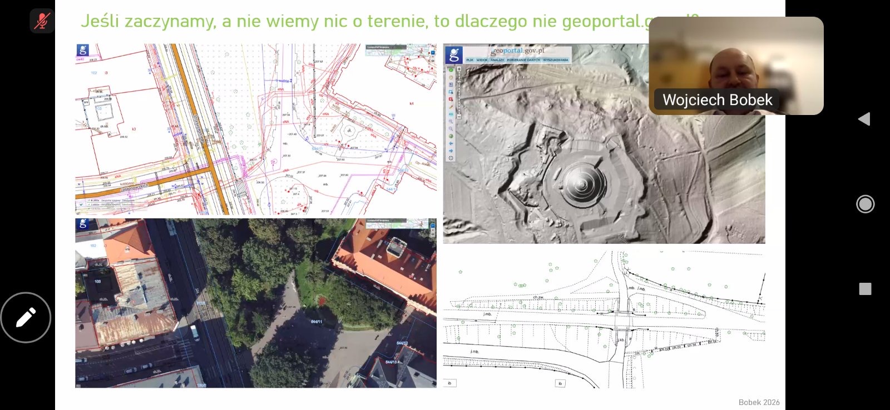Click the green info icon in map toolbar
This screenshot has width=890, height=410.
click(451, 70)
